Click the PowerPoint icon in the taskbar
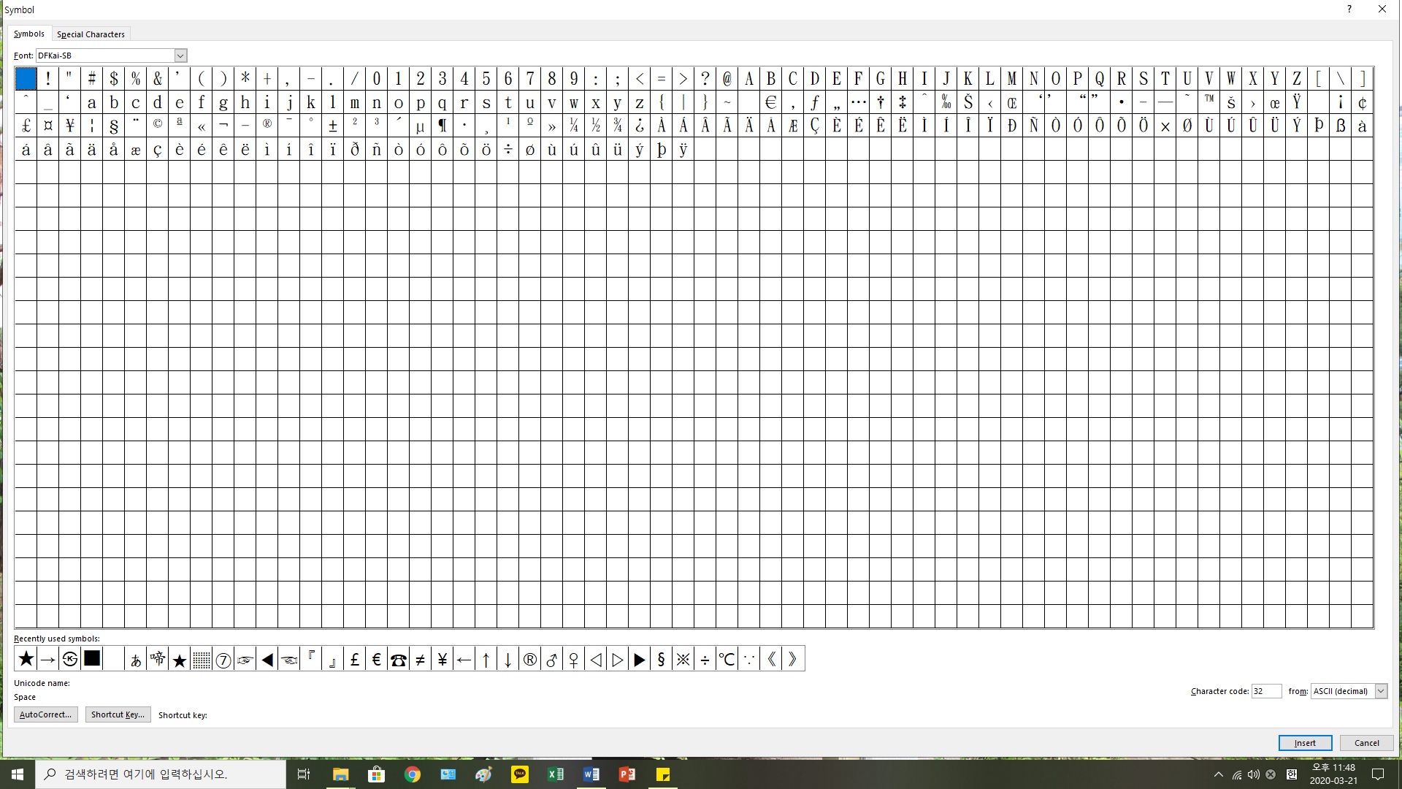 [x=627, y=774]
